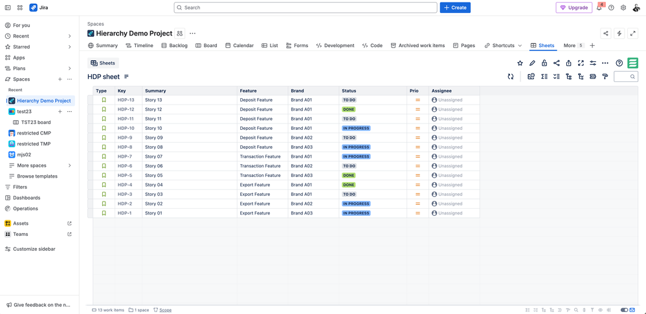Open the sheet settings sliders icon
This screenshot has height=314, width=646.
click(x=593, y=63)
